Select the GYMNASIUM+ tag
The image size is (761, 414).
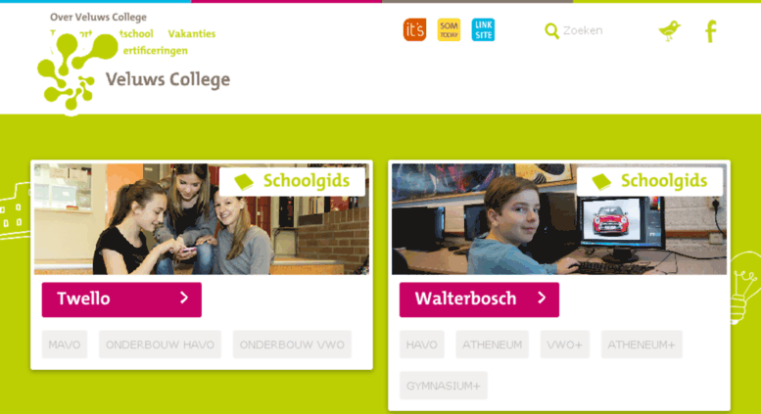(x=444, y=386)
